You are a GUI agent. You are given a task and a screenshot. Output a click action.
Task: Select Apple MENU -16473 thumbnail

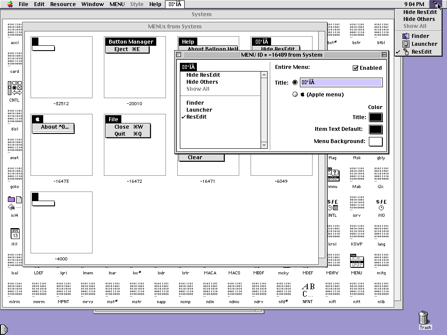tap(62, 145)
